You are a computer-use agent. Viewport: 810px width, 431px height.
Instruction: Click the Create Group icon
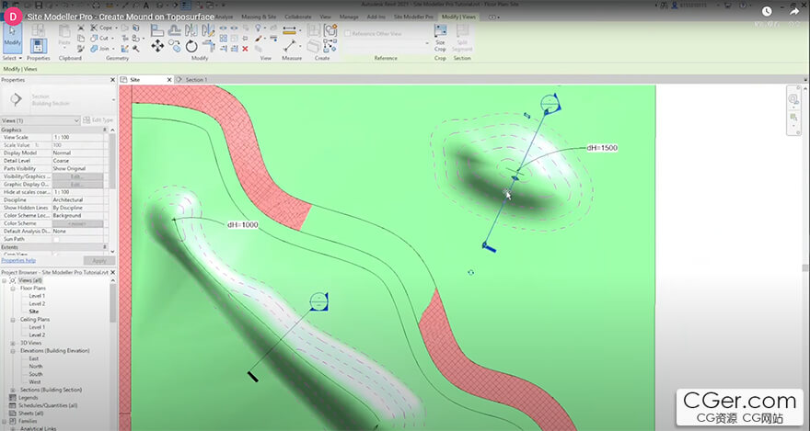(x=330, y=30)
